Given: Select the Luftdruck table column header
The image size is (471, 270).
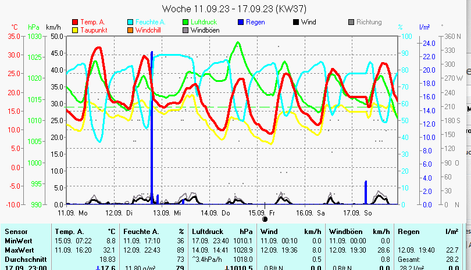Looking at the screenshot, I should pyautogui.click(x=208, y=231).
